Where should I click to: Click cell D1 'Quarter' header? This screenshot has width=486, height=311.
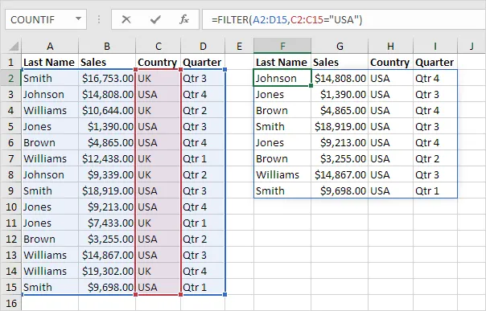coord(203,62)
